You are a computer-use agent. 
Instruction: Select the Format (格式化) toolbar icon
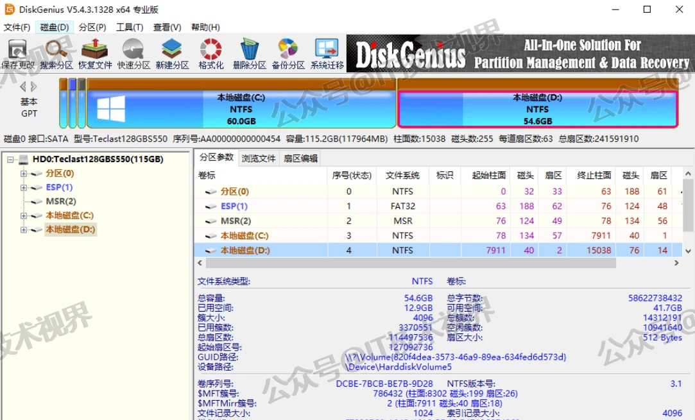(x=210, y=54)
